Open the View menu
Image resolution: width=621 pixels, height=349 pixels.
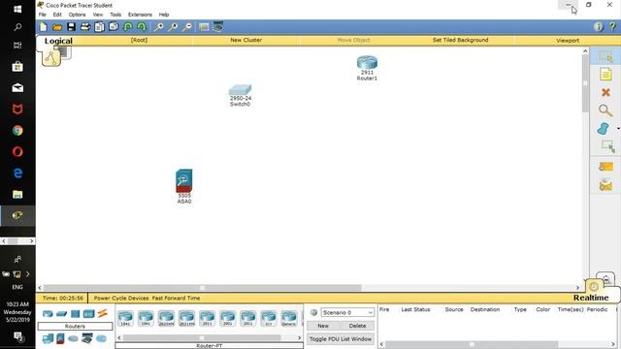pyautogui.click(x=98, y=15)
